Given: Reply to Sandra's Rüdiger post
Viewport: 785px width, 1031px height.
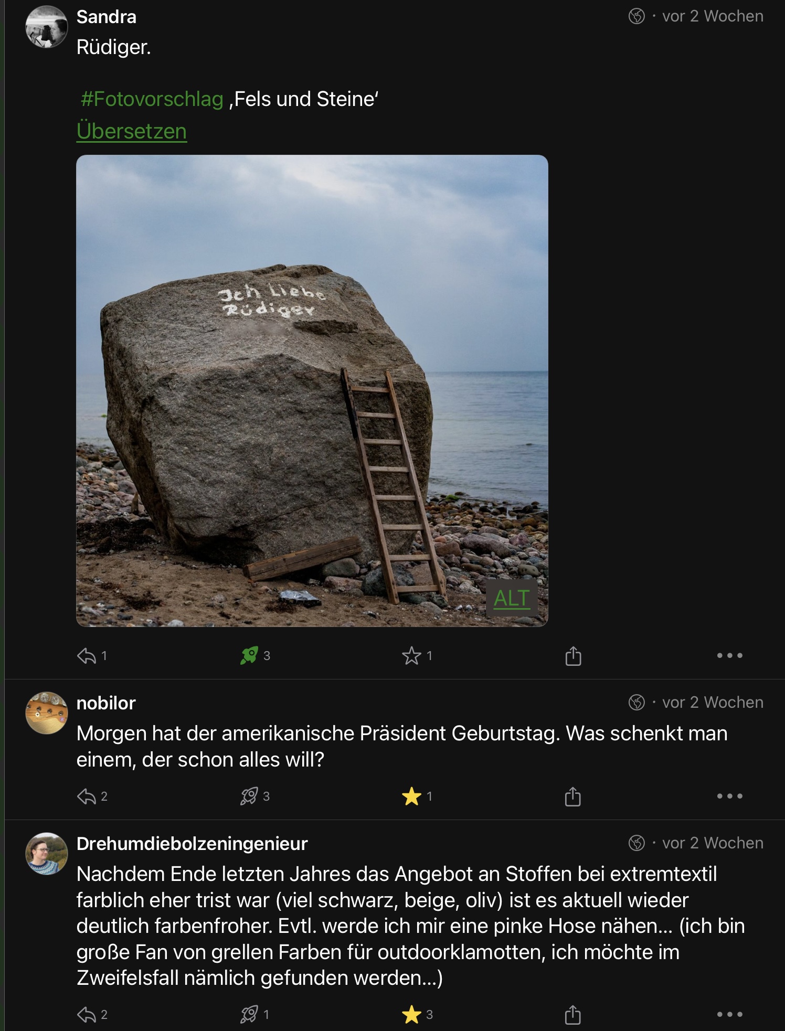Looking at the screenshot, I should 87,656.
